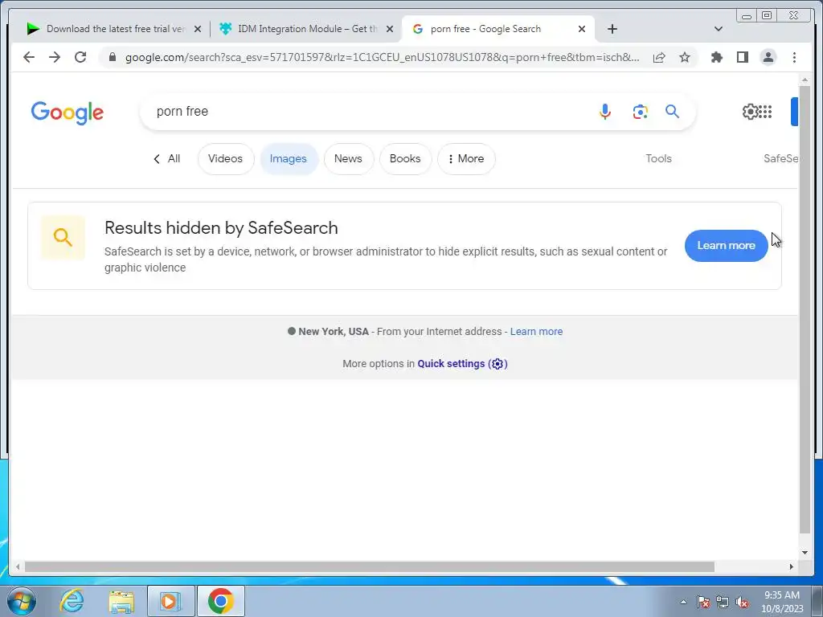This screenshot has height=617, width=823.
Task: Click the address bar URL
Action: [x=382, y=57]
